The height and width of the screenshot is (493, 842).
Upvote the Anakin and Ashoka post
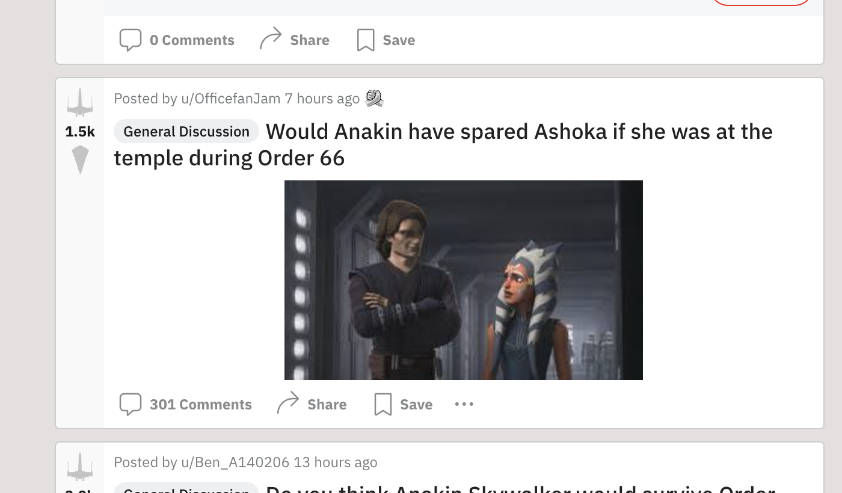point(80,102)
